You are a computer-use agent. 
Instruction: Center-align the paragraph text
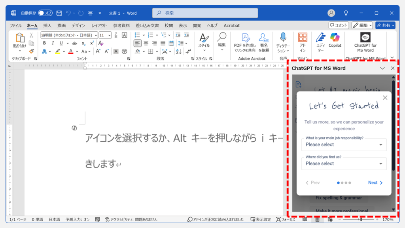coord(146,43)
